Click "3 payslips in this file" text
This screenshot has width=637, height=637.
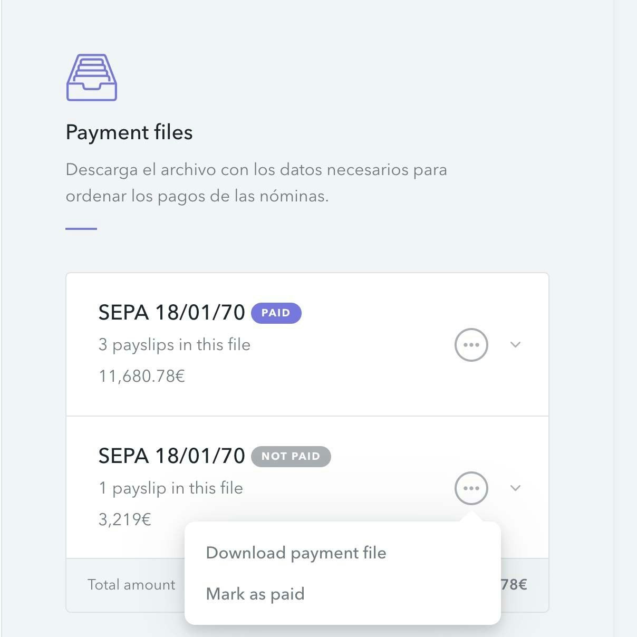[174, 345]
